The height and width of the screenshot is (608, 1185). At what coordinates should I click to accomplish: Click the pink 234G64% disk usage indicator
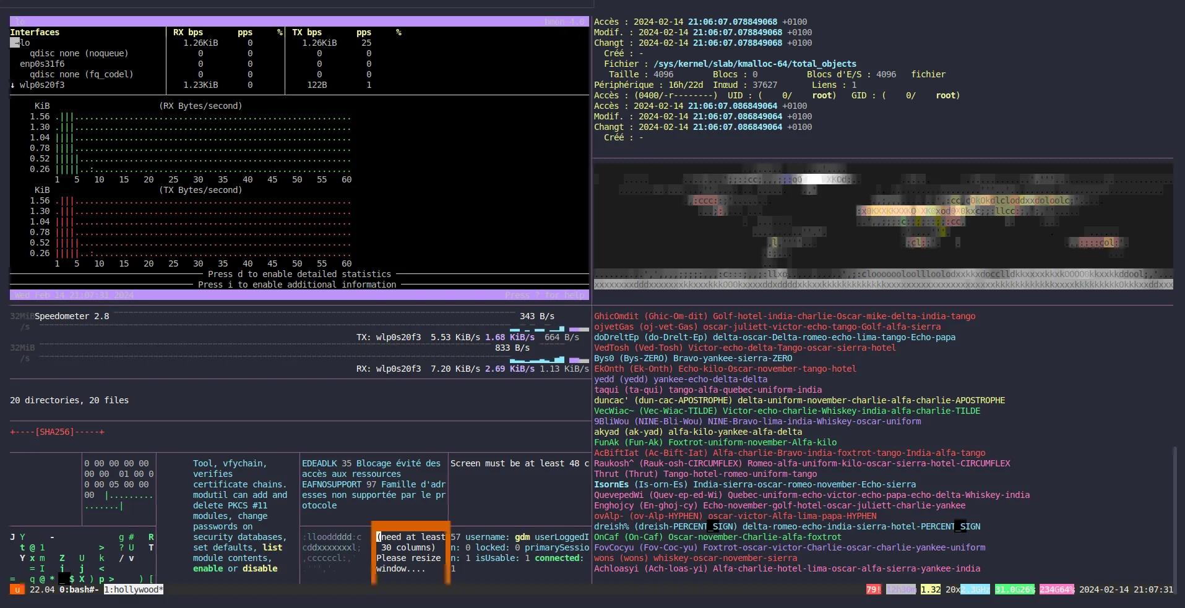click(1057, 590)
